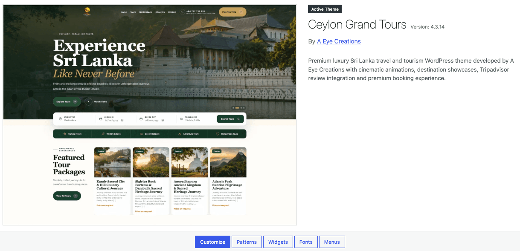Click About Us in preview navigation
This screenshot has width=520, height=251.
[x=160, y=12]
